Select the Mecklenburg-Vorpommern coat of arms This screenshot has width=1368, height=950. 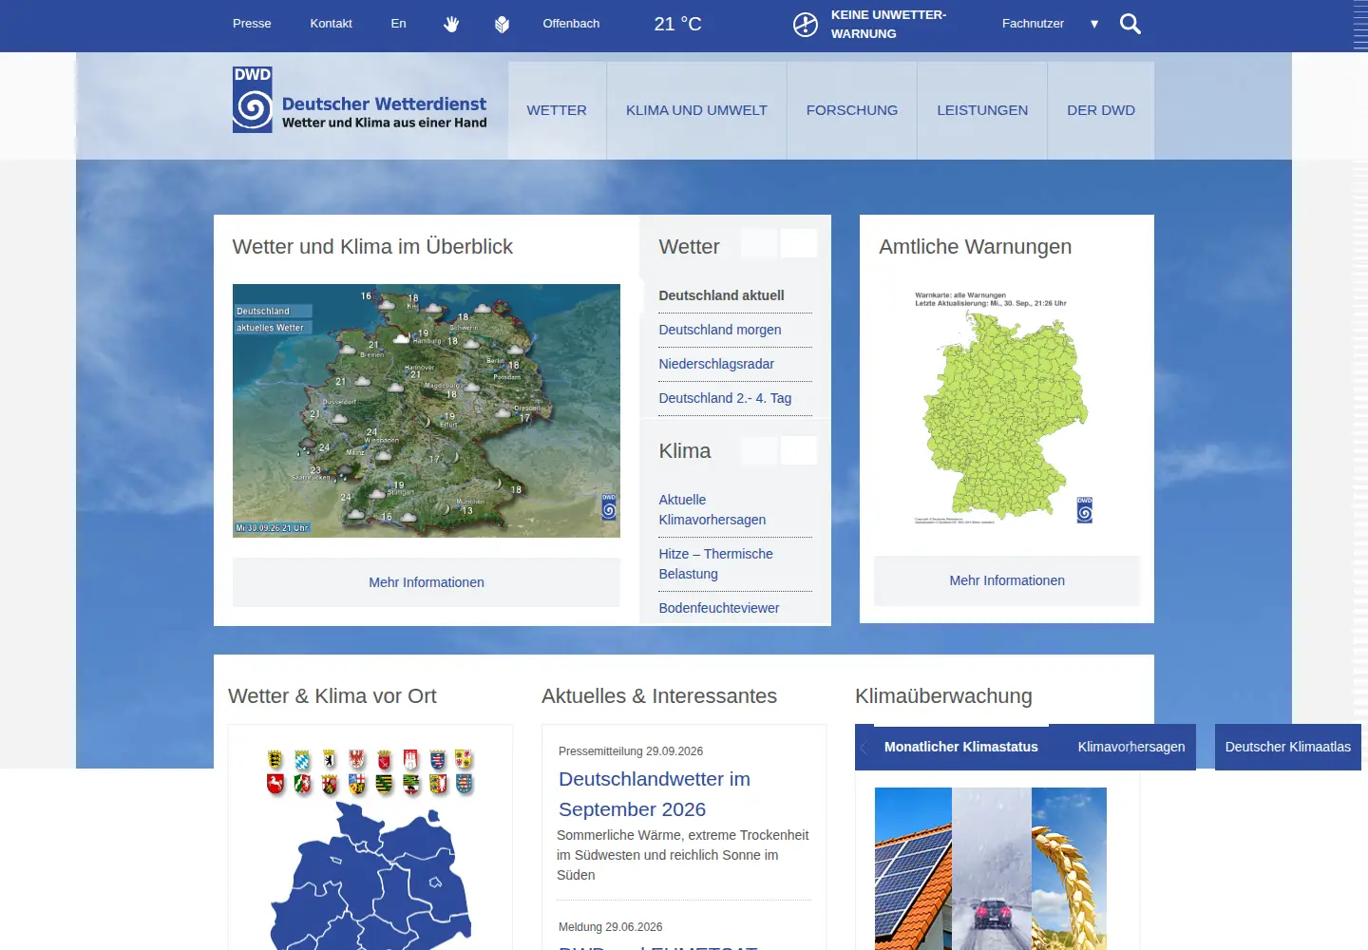point(463,758)
